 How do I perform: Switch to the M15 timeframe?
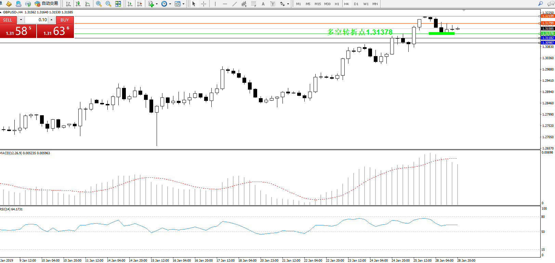(318, 4)
